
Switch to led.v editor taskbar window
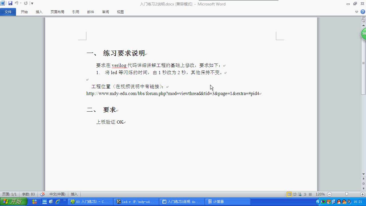pos(136,202)
